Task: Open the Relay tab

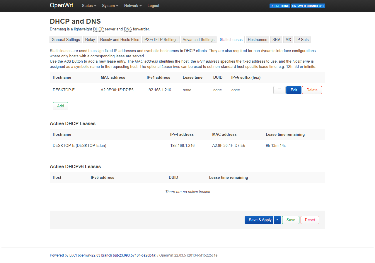Action: (90, 39)
